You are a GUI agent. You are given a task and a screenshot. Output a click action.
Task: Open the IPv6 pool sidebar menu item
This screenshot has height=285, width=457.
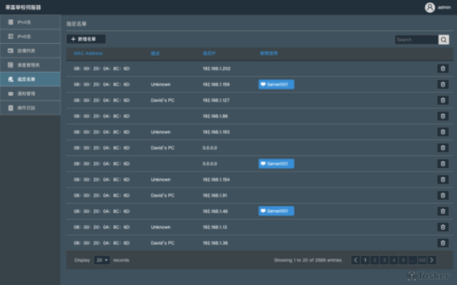(30, 37)
